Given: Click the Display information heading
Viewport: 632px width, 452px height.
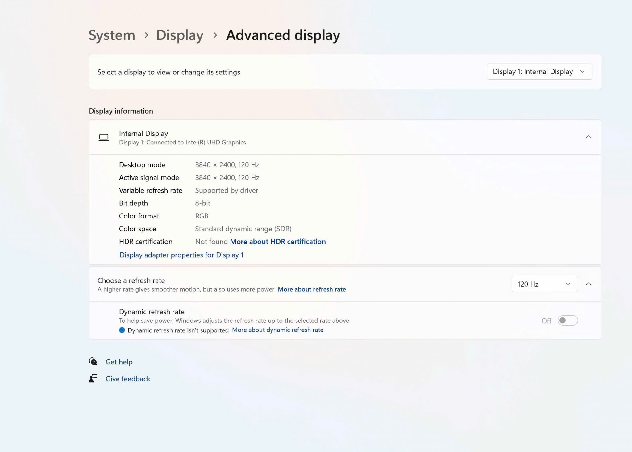Looking at the screenshot, I should tap(121, 111).
